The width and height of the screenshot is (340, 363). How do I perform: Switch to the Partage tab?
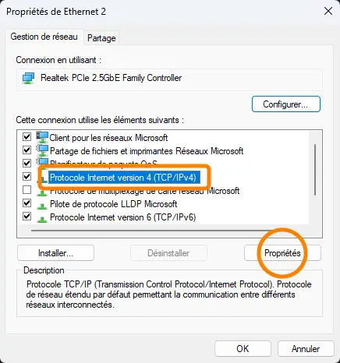(101, 38)
